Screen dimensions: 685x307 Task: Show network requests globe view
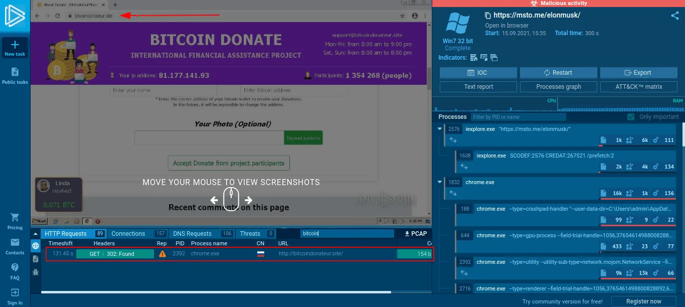tap(36, 246)
